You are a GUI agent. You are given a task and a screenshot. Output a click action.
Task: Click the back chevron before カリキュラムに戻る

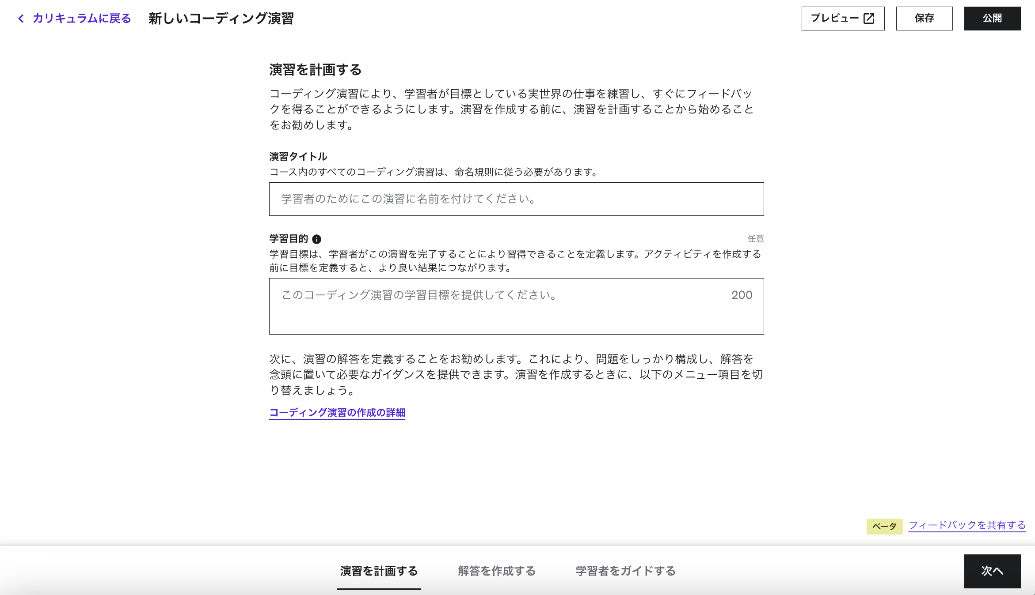click(20, 19)
